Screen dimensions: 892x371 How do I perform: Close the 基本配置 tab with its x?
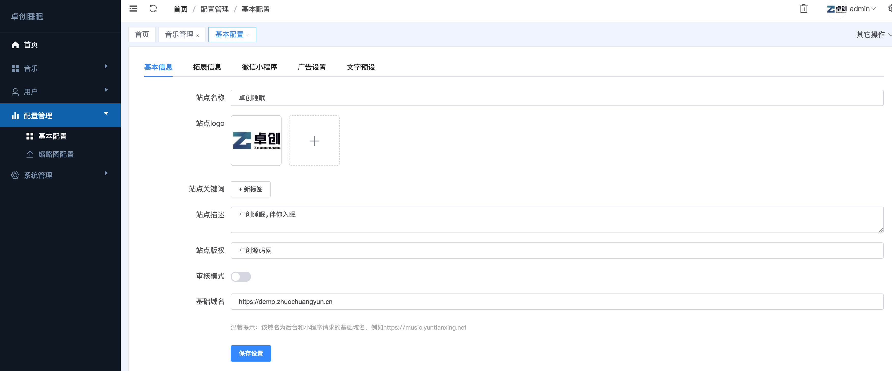pos(248,35)
